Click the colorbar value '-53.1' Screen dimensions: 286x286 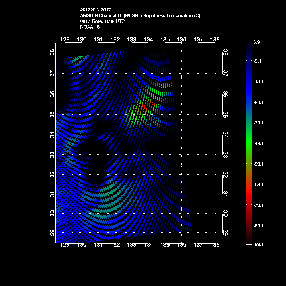(259, 164)
